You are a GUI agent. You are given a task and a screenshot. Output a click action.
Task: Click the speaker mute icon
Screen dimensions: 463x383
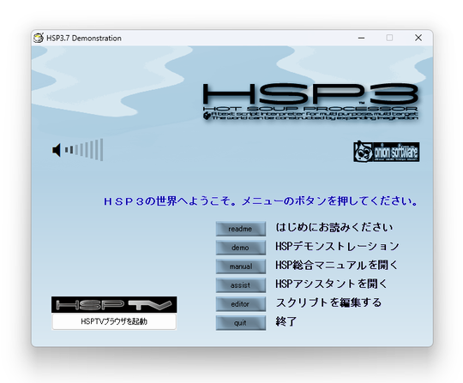coord(57,150)
